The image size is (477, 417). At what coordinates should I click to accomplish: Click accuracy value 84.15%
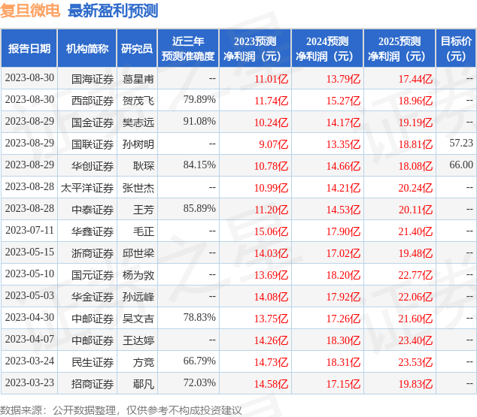pos(199,165)
